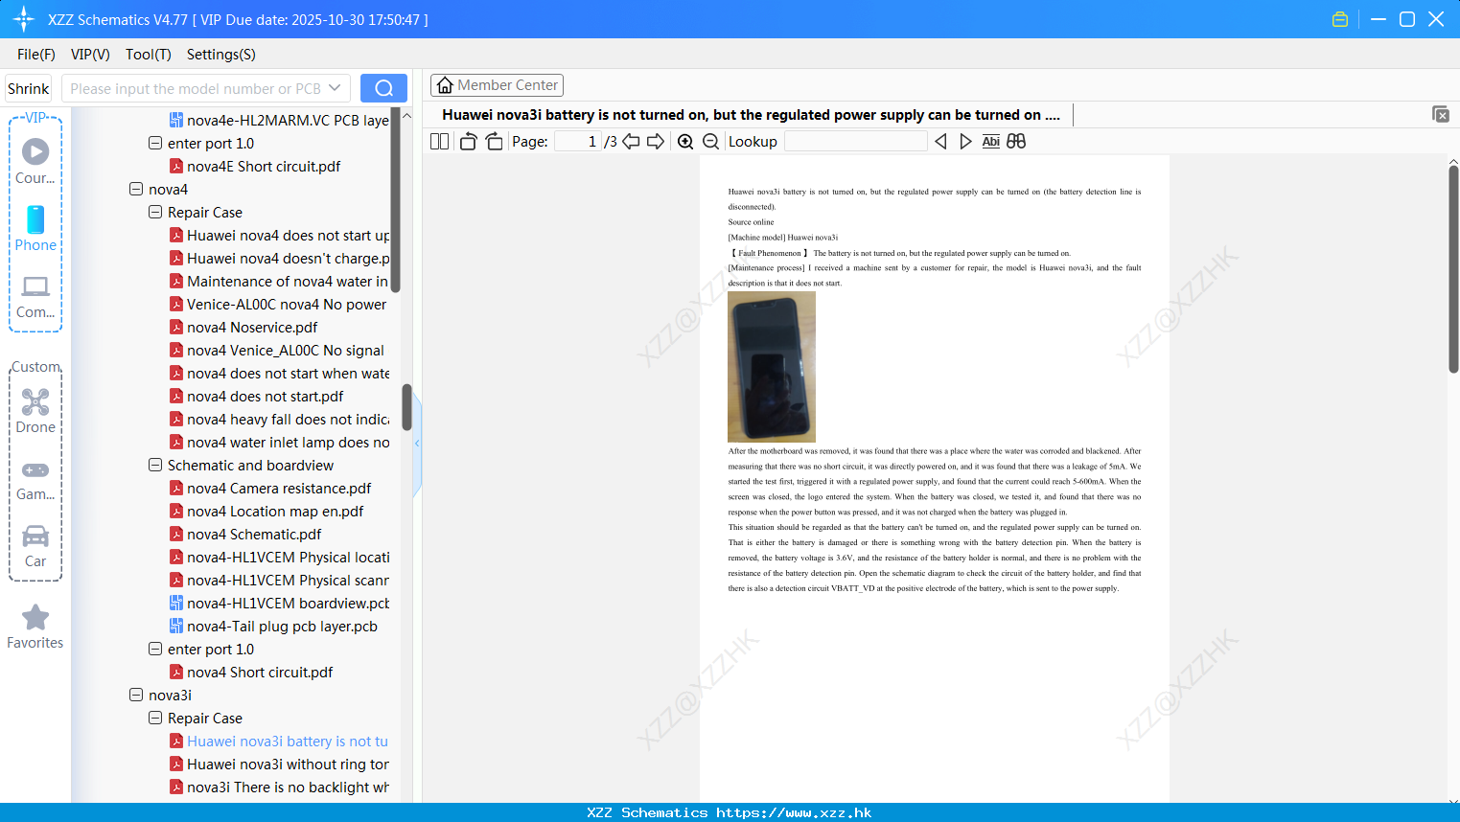This screenshot has width=1460, height=822.
Task: Click the document vertical scrollbar thumb
Action: coord(1453,268)
